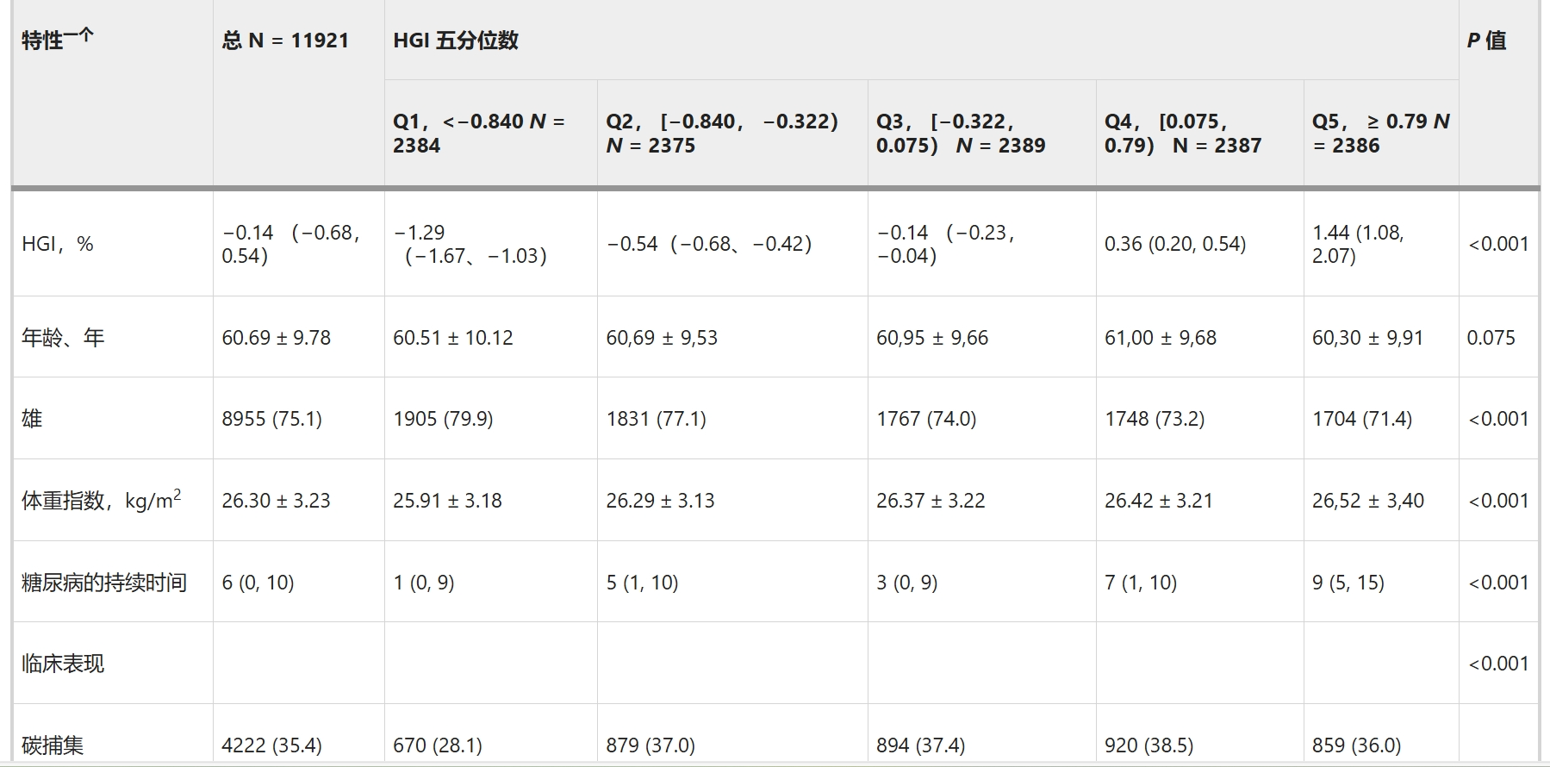Click the Q5 header N = 2386

(1380, 134)
